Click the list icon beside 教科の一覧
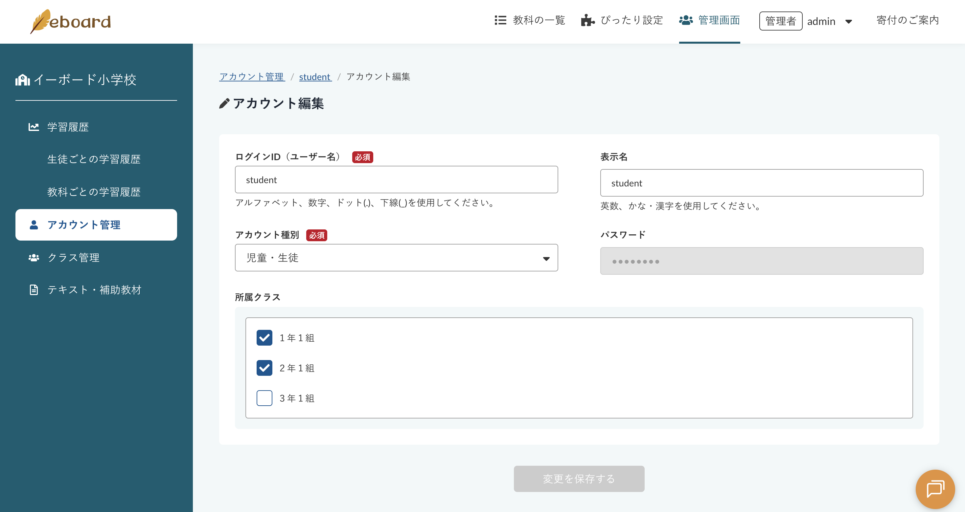Viewport: 965px width, 512px height. tap(500, 20)
